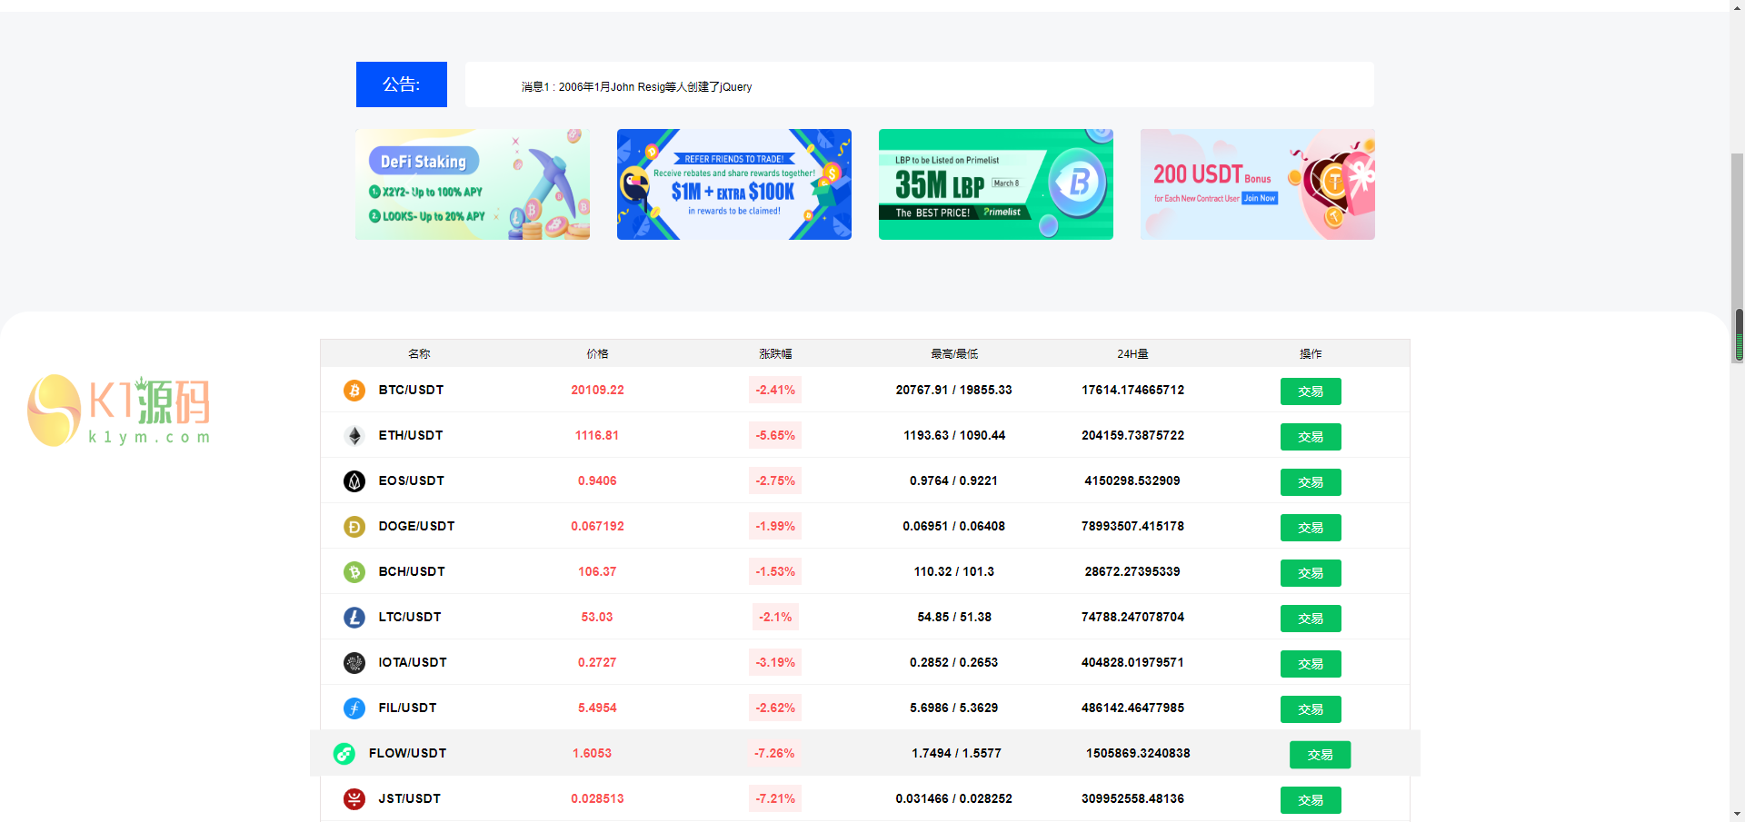Click the 涨跌幅 column header
The height and width of the screenshot is (822, 1745).
tap(775, 354)
